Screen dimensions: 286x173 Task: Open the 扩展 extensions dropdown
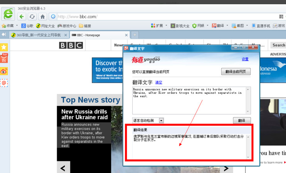click(x=167, y=26)
